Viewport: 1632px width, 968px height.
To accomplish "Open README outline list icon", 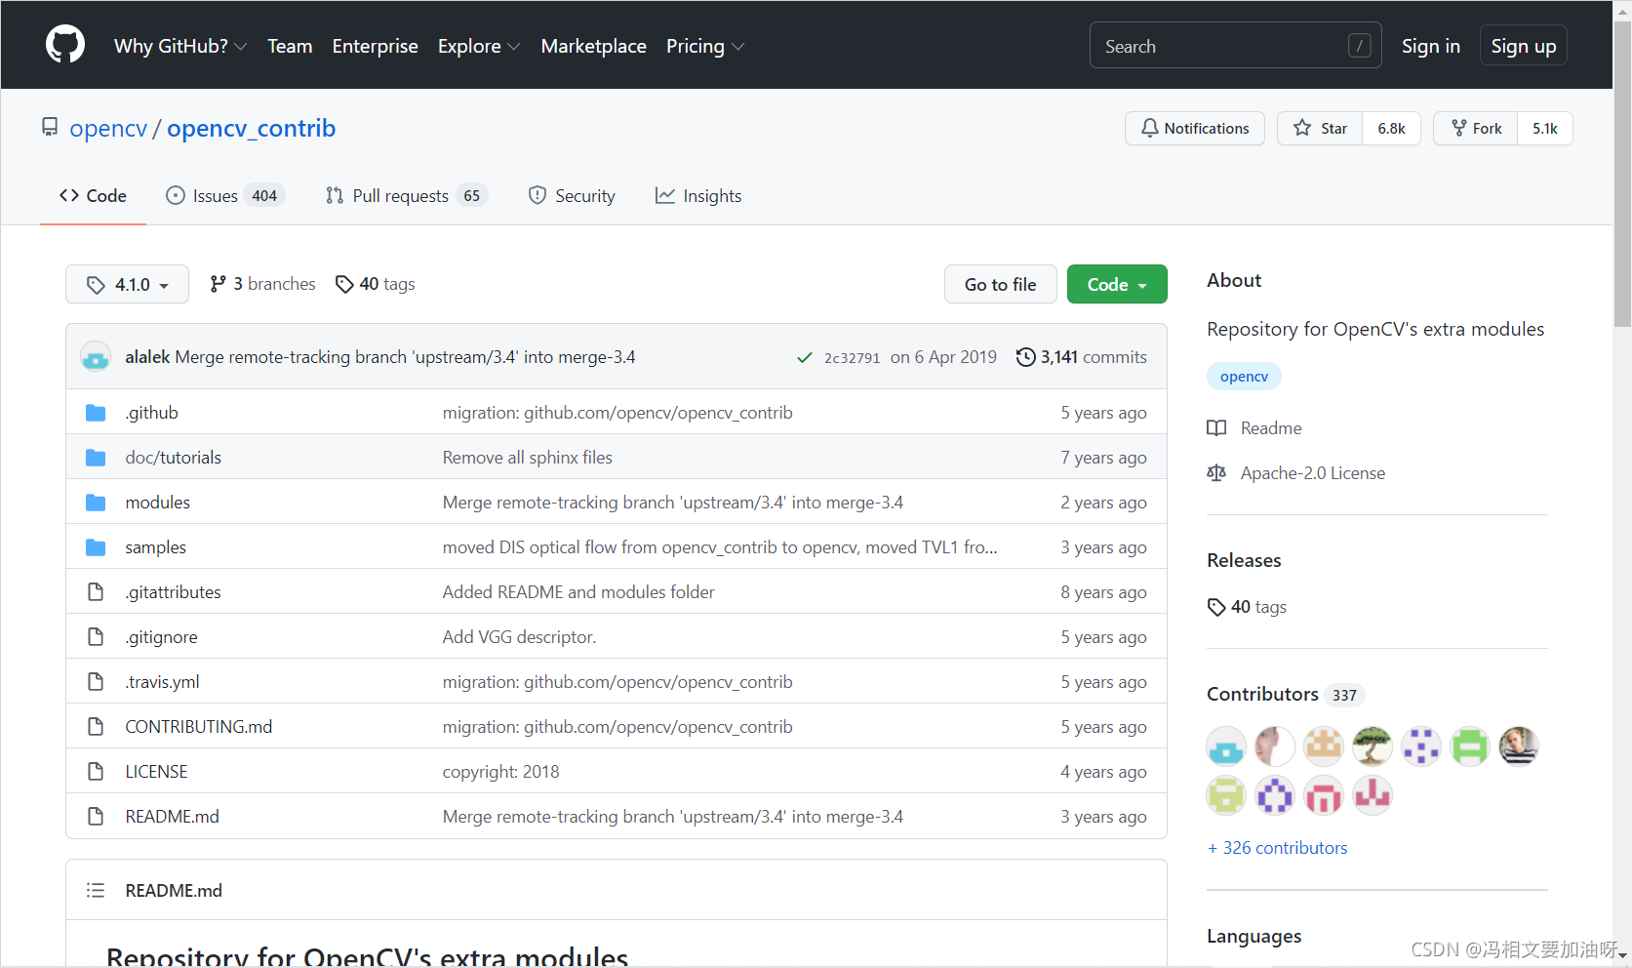I will point(96,890).
